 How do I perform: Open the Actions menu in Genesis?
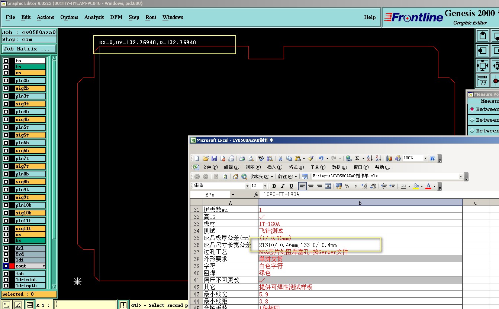tap(45, 17)
